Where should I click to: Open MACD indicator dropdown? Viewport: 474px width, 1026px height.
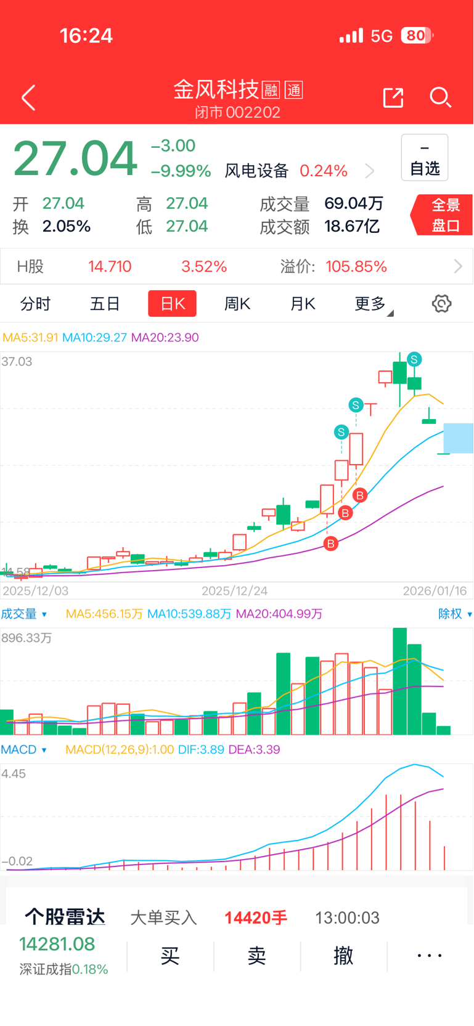pyautogui.click(x=24, y=749)
